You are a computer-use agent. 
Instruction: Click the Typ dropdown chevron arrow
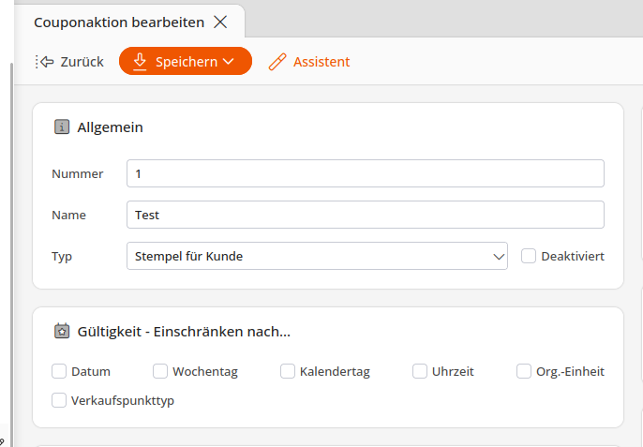click(499, 257)
